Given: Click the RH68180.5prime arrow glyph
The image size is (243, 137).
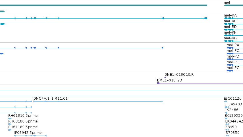Looking at the screenshot, I should (10, 124).
